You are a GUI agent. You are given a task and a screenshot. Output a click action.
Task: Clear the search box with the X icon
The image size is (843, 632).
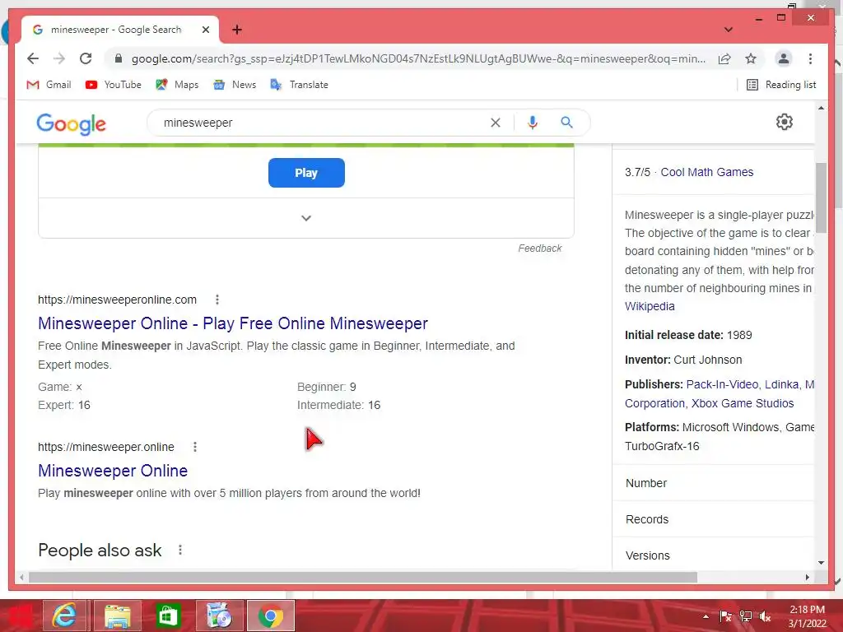point(495,123)
